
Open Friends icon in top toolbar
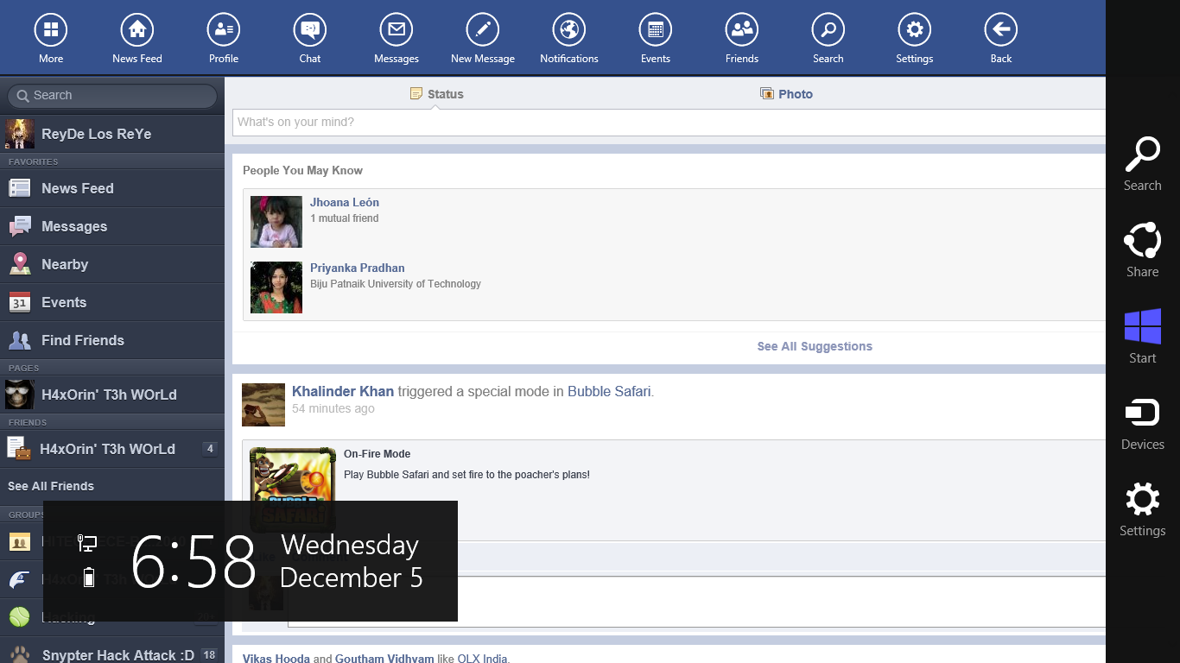742,30
